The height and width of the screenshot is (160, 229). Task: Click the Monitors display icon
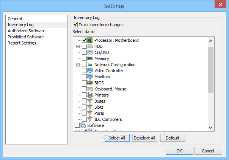[90, 76]
